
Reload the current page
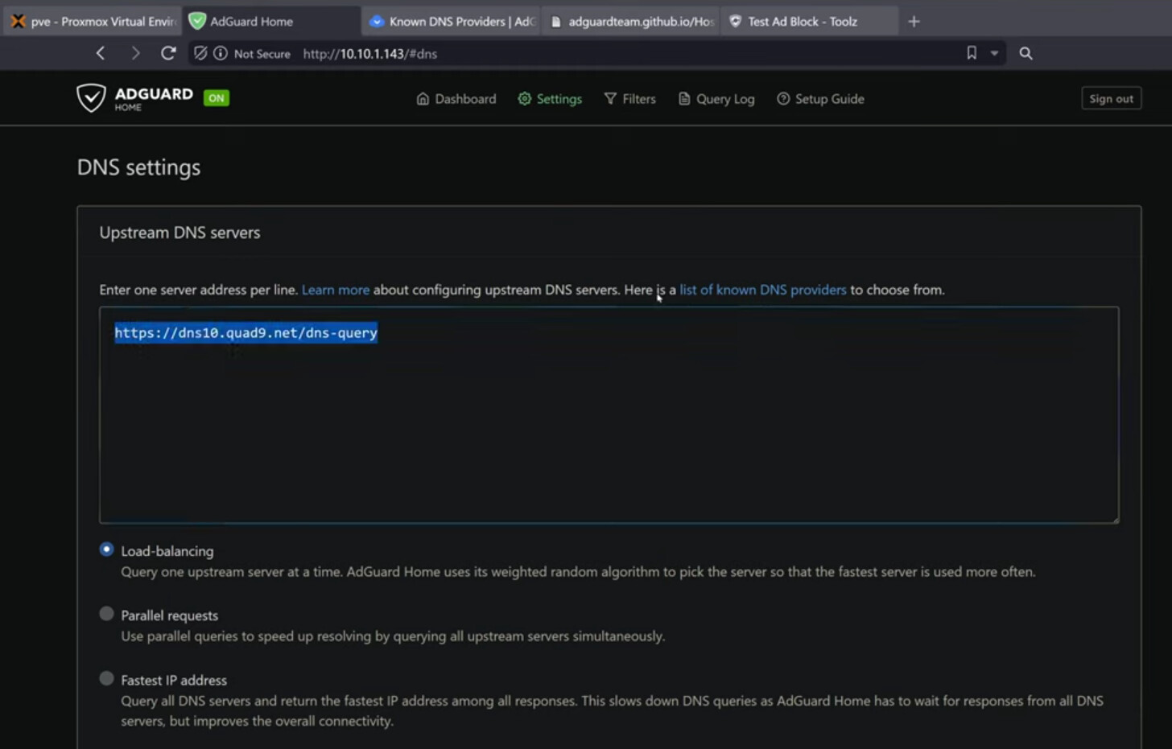(x=168, y=53)
